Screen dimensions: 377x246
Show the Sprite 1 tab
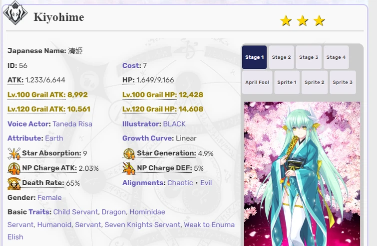pos(287,82)
